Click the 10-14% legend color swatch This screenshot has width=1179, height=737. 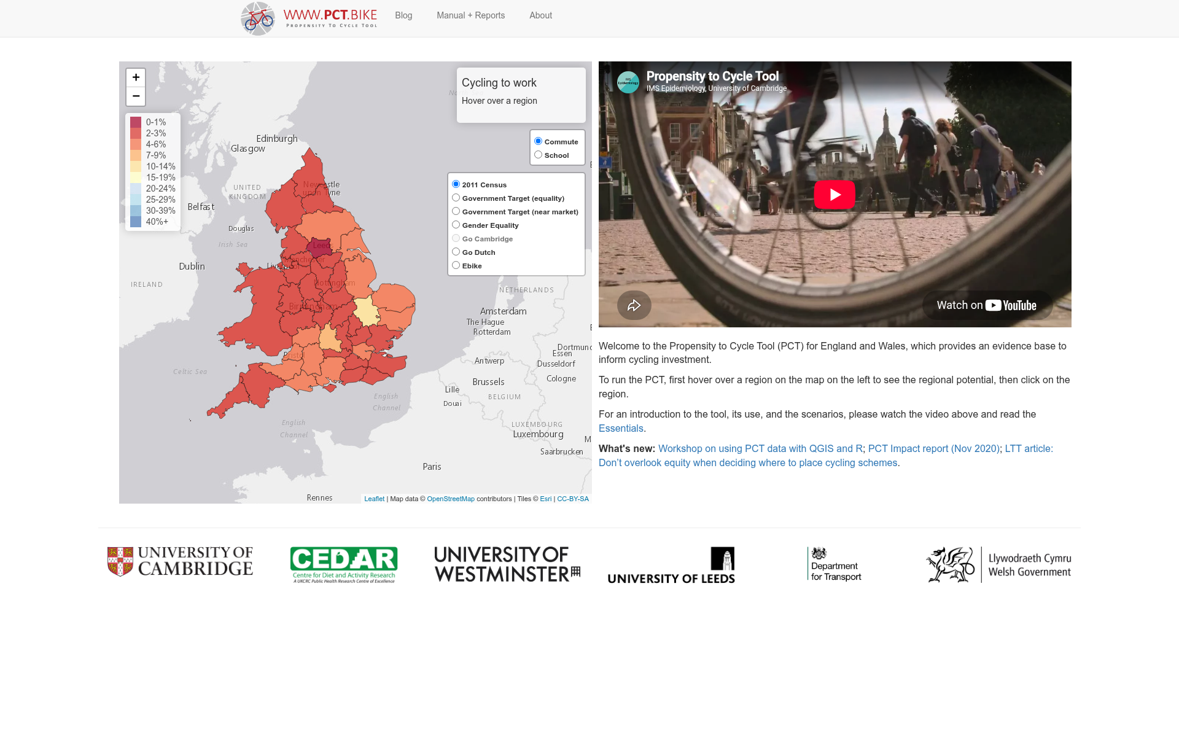pyautogui.click(x=136, y=166)
